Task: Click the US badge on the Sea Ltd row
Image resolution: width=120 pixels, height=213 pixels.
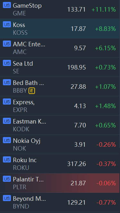Action: pos(7,63)
